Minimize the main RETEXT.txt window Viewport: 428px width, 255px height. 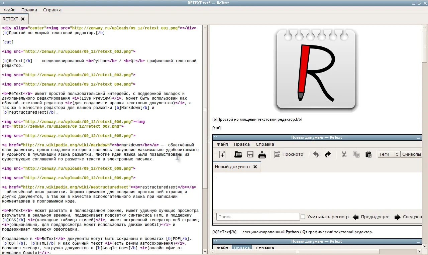click(414, 3)
